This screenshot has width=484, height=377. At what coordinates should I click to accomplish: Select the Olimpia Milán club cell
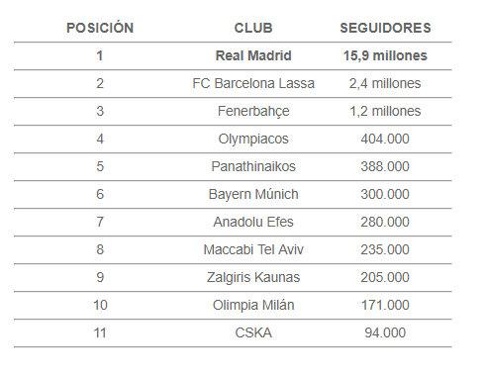coord(253,306)
